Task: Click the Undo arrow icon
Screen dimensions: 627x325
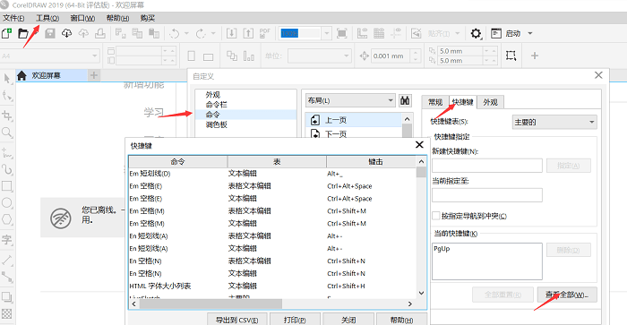Action: (175, 33)
